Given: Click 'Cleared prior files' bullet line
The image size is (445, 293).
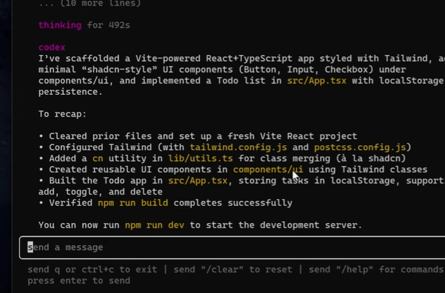Looking at the screenshot, I should 198,137.
